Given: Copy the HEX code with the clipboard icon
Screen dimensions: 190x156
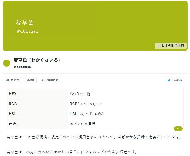Looking at the screenshot, I should click(x=88, y=94).
